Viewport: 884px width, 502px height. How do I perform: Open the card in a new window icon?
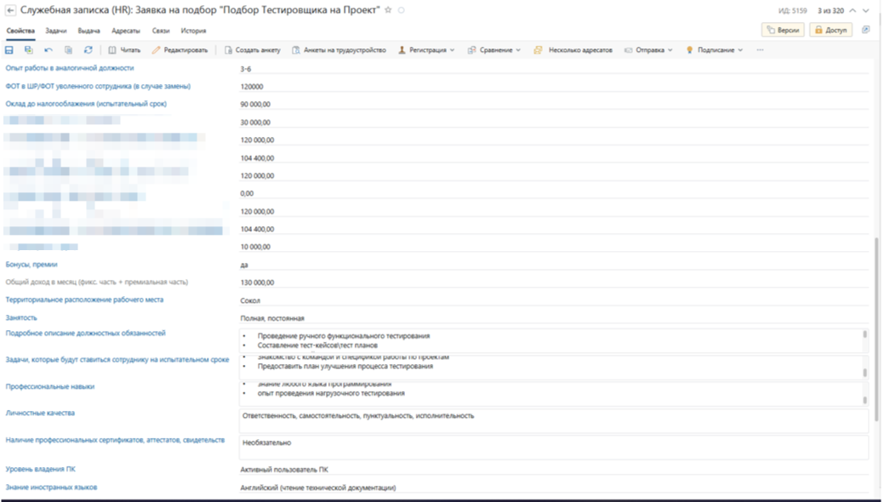point(865,30)
